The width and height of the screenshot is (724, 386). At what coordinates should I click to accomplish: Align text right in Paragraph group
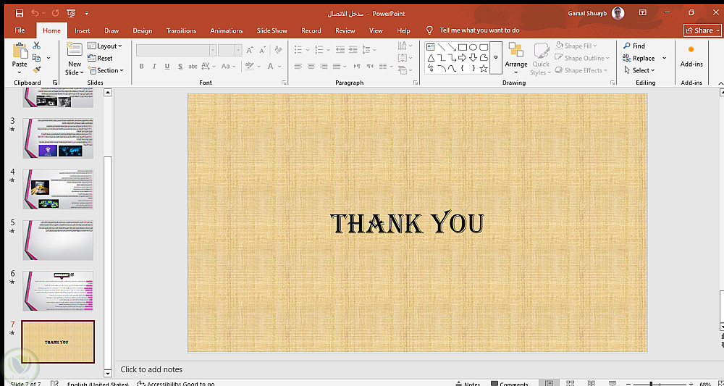(324, 67)
